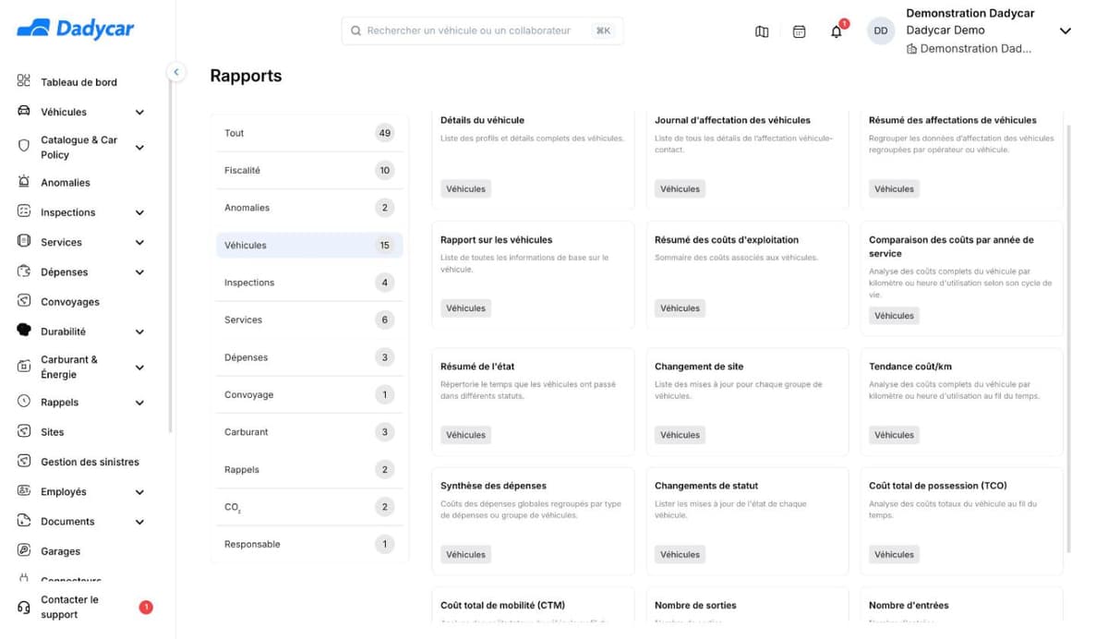Open the calendar icon in header
Screen dimensions: 1108x639
click(x=800, y=31)
